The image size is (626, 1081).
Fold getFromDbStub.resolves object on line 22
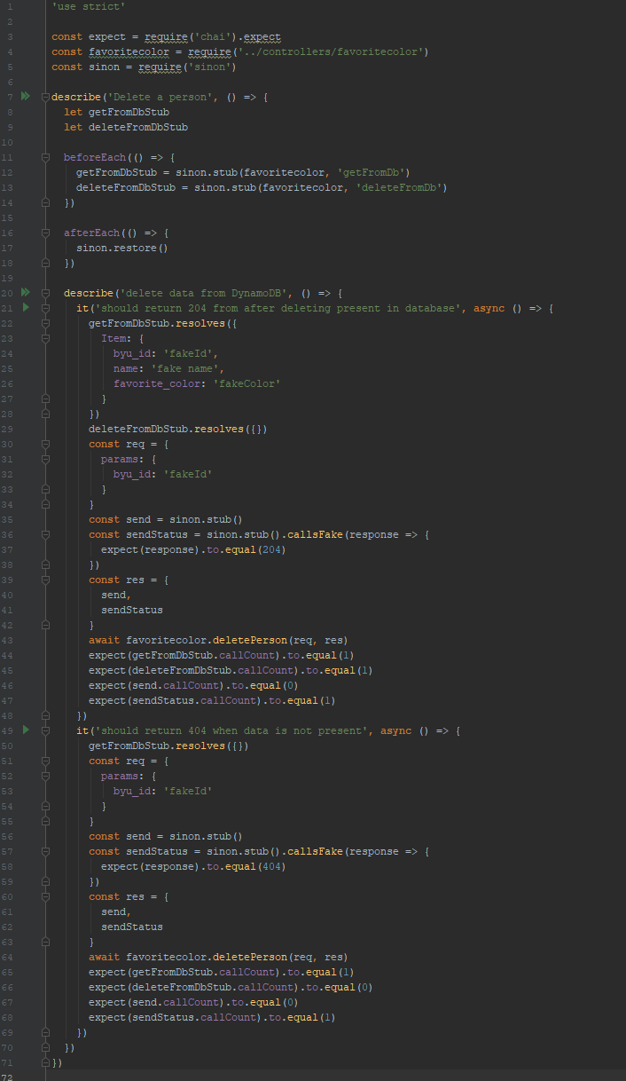[x=45, y=323]
